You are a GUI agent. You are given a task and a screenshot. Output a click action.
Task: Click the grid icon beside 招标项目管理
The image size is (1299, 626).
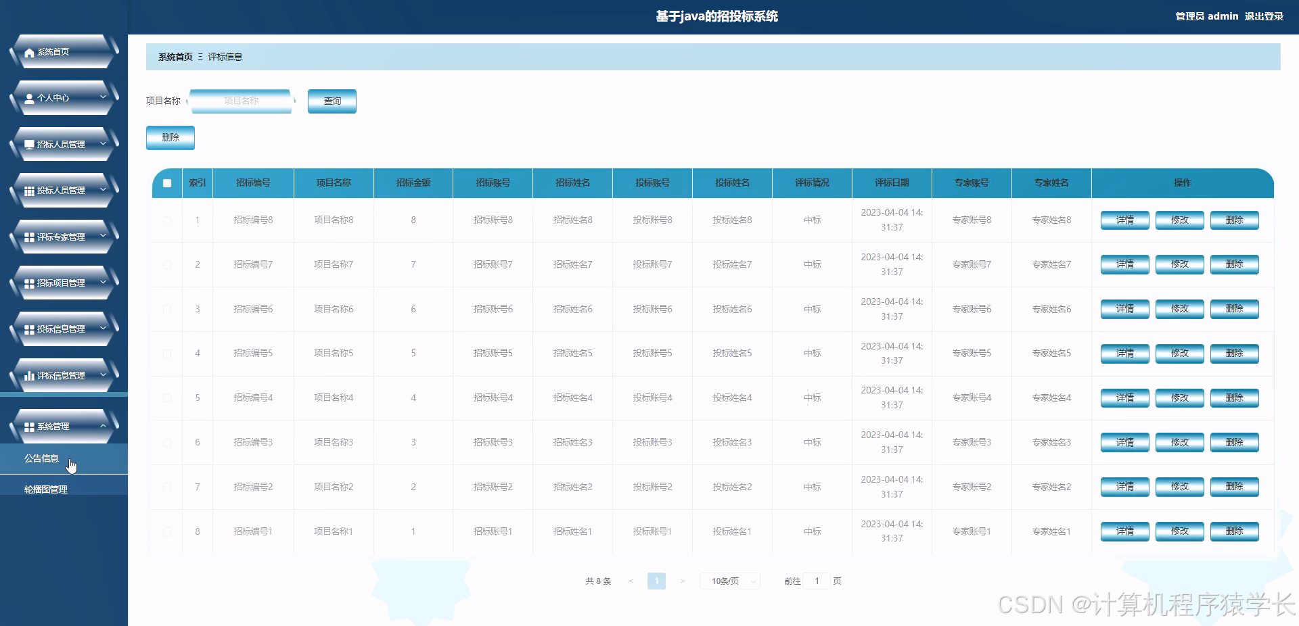(29, 283)
